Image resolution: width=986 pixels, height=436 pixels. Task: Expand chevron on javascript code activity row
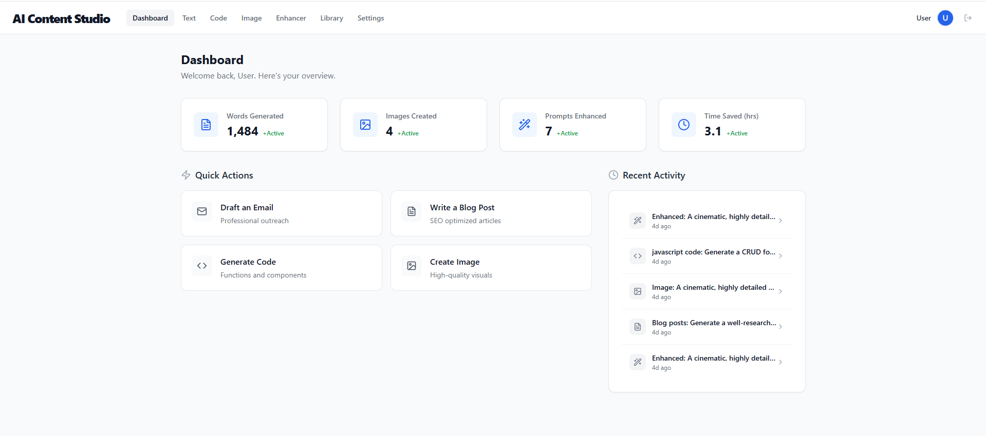click(x=780, y=256)
